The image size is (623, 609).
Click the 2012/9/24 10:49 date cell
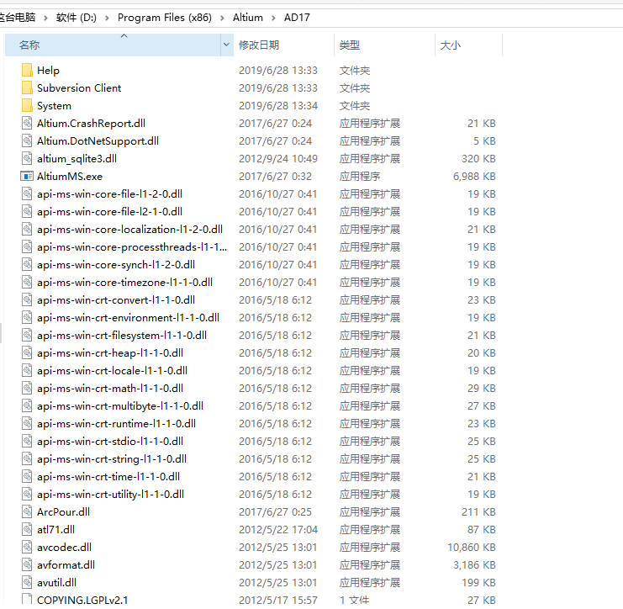pos(278,159)
